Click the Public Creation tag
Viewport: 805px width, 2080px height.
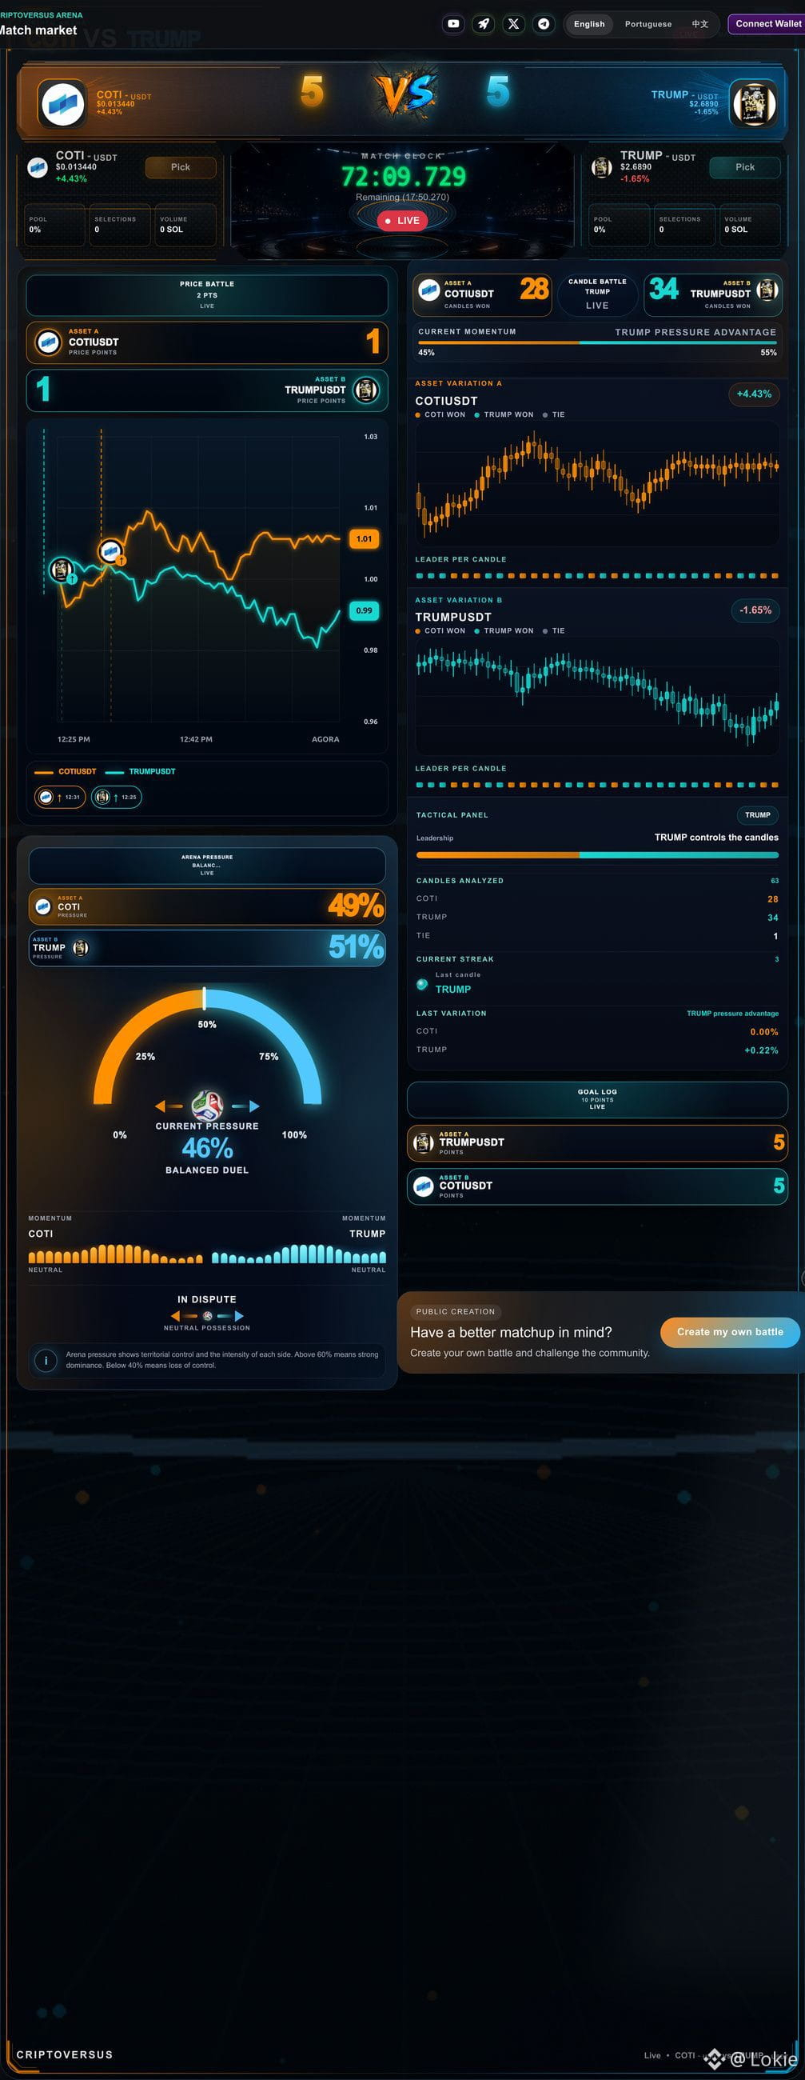pos(455,1311)
